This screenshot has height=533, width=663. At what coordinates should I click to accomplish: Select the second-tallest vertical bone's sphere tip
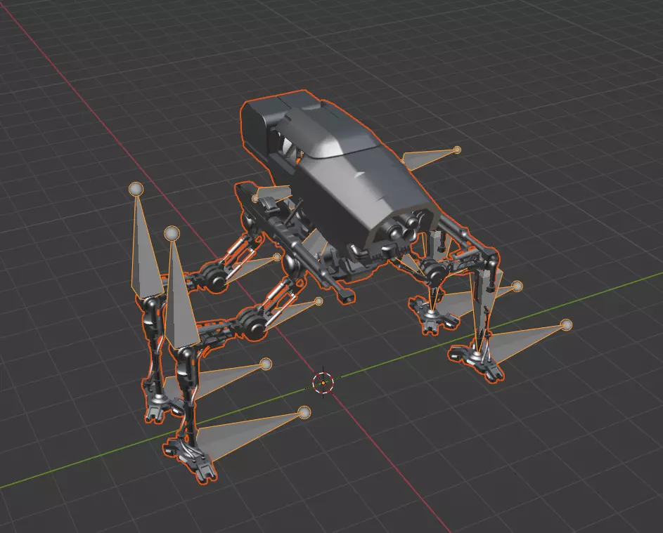point(172,233)
